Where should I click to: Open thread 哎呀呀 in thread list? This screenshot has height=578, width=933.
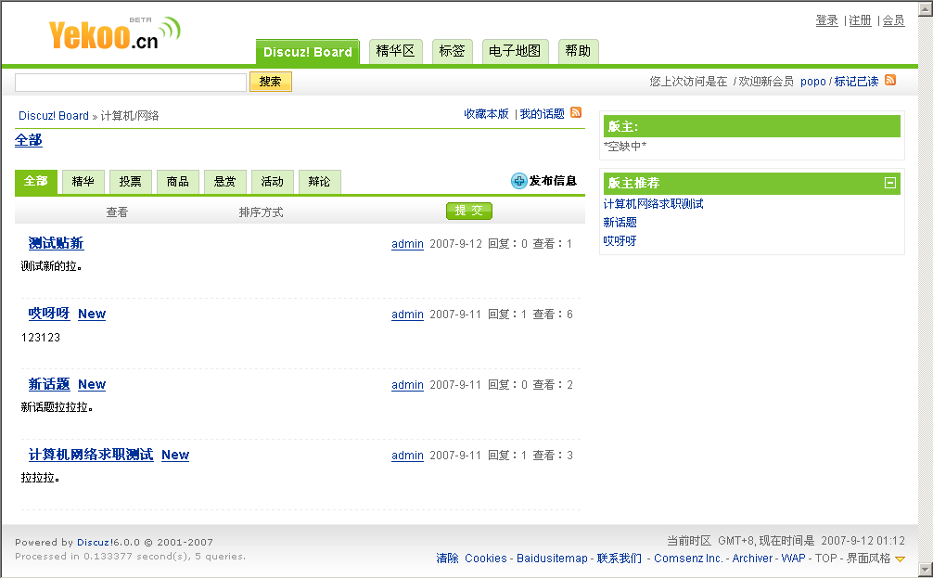point(49,313)
